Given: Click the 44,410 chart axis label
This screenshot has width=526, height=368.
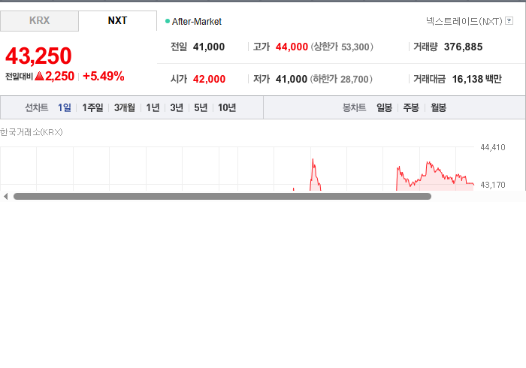Looking at the screenshot, I should 492,147.
